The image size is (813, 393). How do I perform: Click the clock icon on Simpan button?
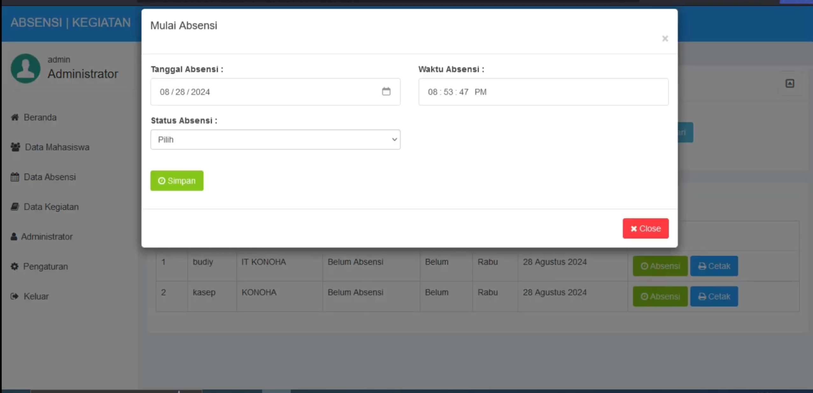162,181
